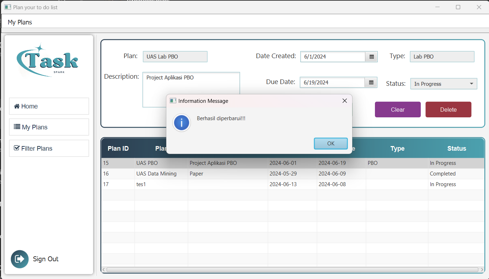Image resolution: width=489 pixels, height=279 pixels.
Task: Click the UAS PBO cell
Action: pyautogui.click(x=161, y=163)
